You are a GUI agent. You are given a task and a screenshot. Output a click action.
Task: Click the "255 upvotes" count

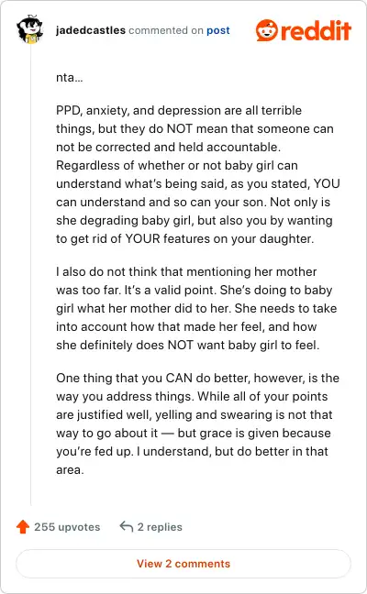coord(67,527)
